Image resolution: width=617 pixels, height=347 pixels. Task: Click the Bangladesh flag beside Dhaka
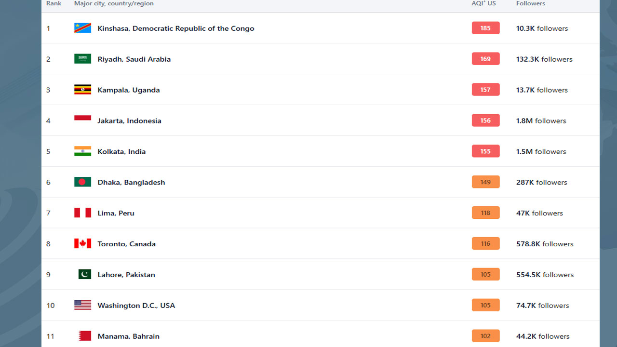pyautogui.click(x=82, y=182)
